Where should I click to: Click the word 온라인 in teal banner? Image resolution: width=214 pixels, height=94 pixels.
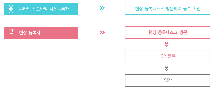click(x=25, y=9)
